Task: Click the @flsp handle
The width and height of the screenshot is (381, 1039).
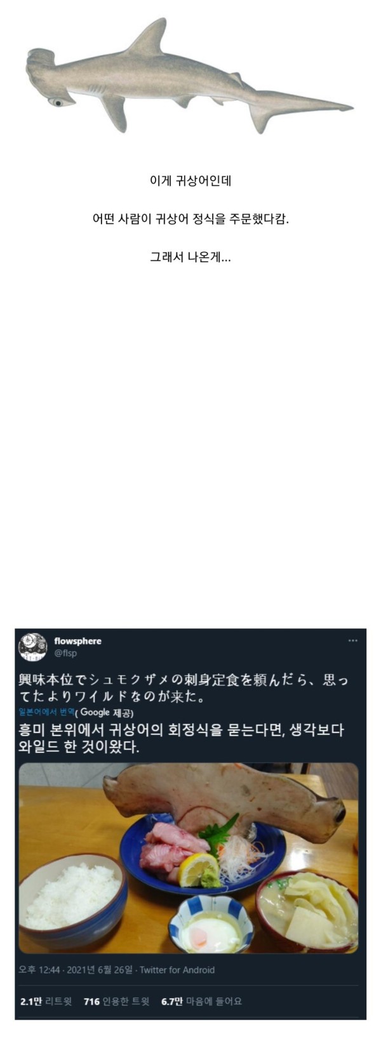Action: coord(65,653)
